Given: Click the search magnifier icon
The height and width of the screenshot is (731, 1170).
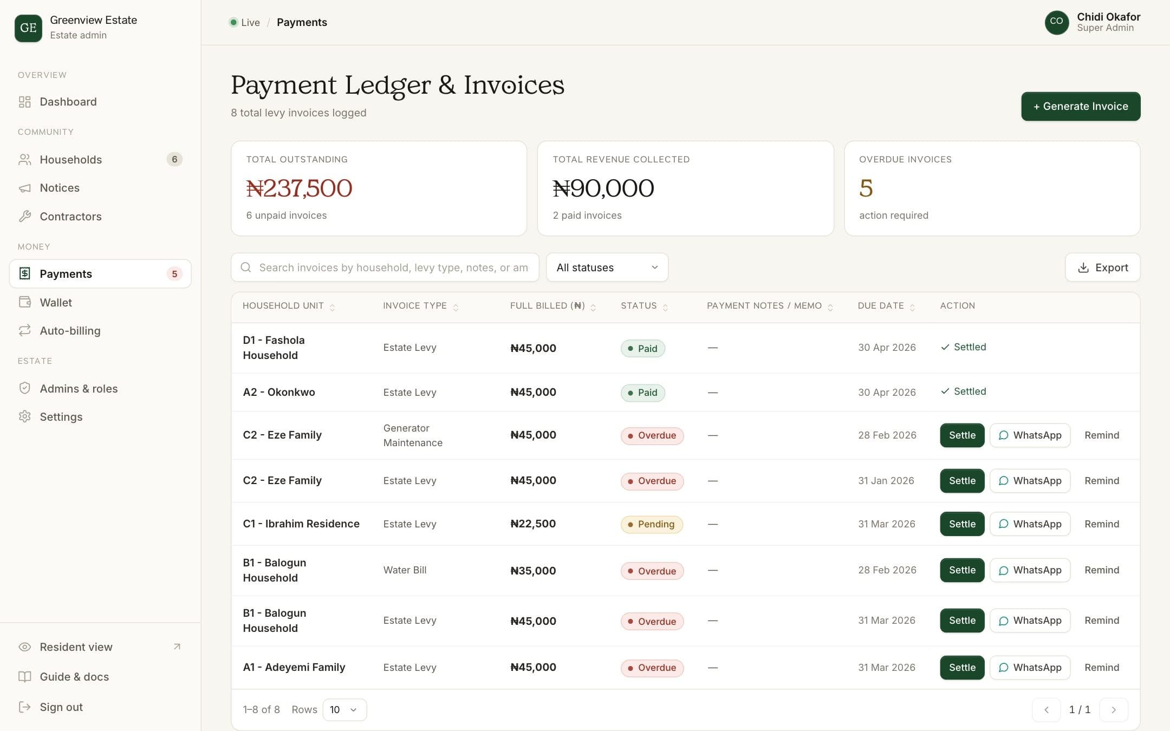Looking at the screenshot, I should (245, 267).
